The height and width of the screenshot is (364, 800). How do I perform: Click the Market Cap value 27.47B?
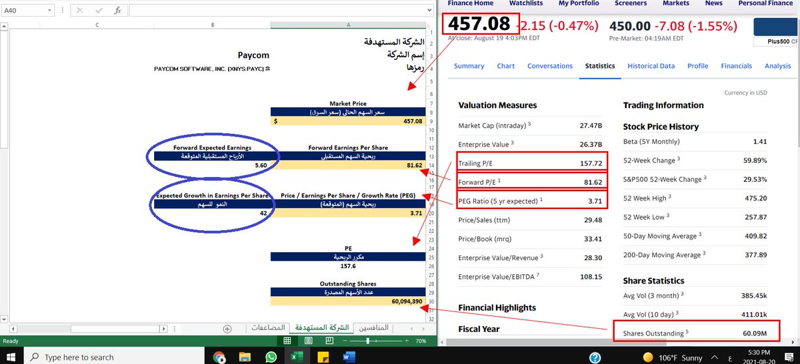(x=591, y=125)
